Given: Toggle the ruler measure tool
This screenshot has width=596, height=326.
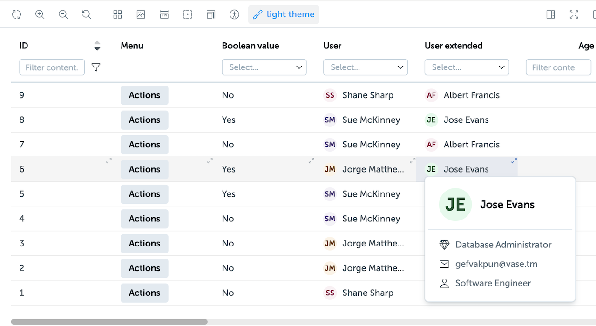Looking at the screenshot, I should [164, 14].
